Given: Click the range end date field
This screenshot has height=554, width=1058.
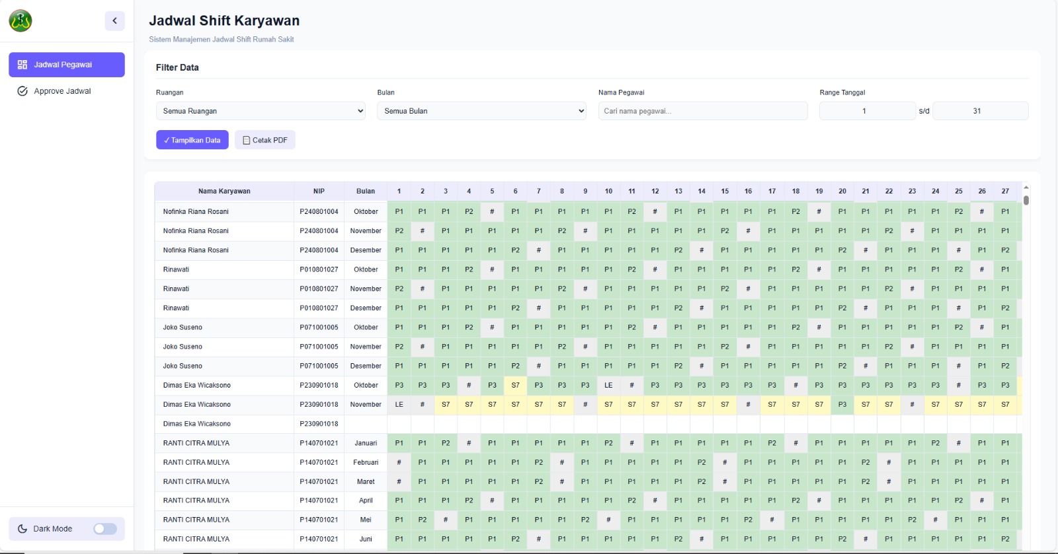Looking at the screenshot, I should [x=981, y=111].
